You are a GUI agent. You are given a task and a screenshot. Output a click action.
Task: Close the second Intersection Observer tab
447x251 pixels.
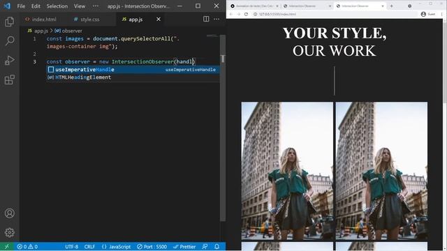pyautogui.click(x=330, y=6)
